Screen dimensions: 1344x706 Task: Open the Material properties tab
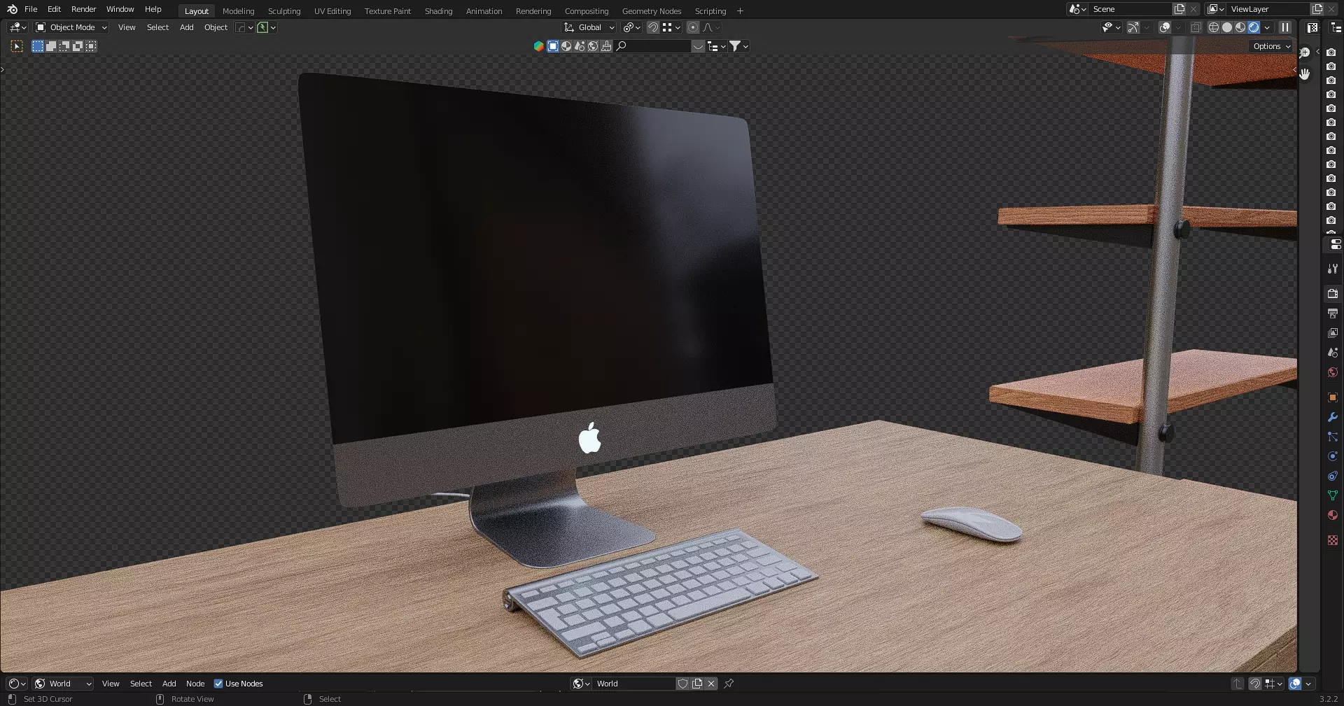point(1333,515)
